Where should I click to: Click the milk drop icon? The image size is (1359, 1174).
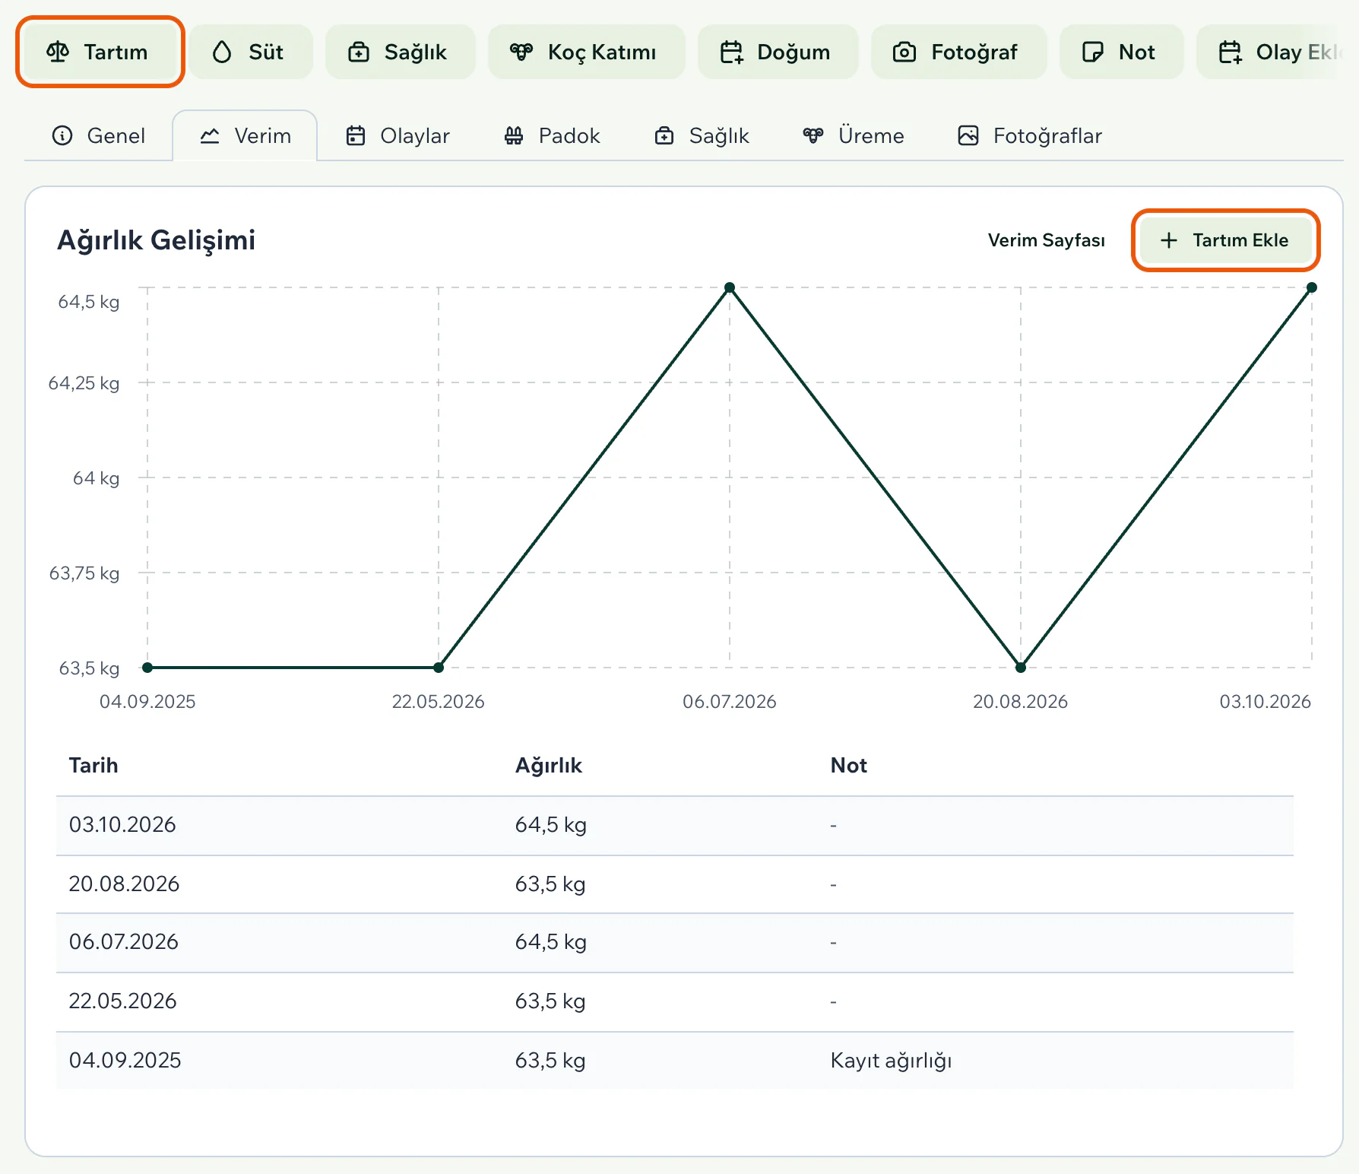[222, 52]
